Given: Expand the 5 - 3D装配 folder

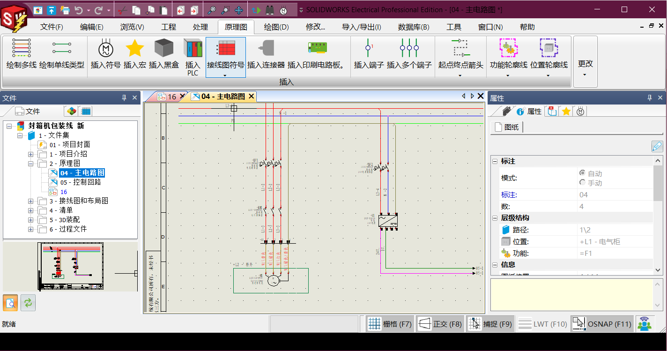Looking at the screenshot, I should coord(30,220).
